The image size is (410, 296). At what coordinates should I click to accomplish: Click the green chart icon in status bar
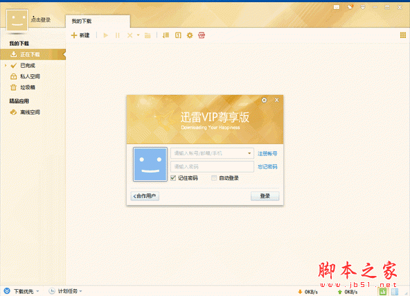[383, 291]
